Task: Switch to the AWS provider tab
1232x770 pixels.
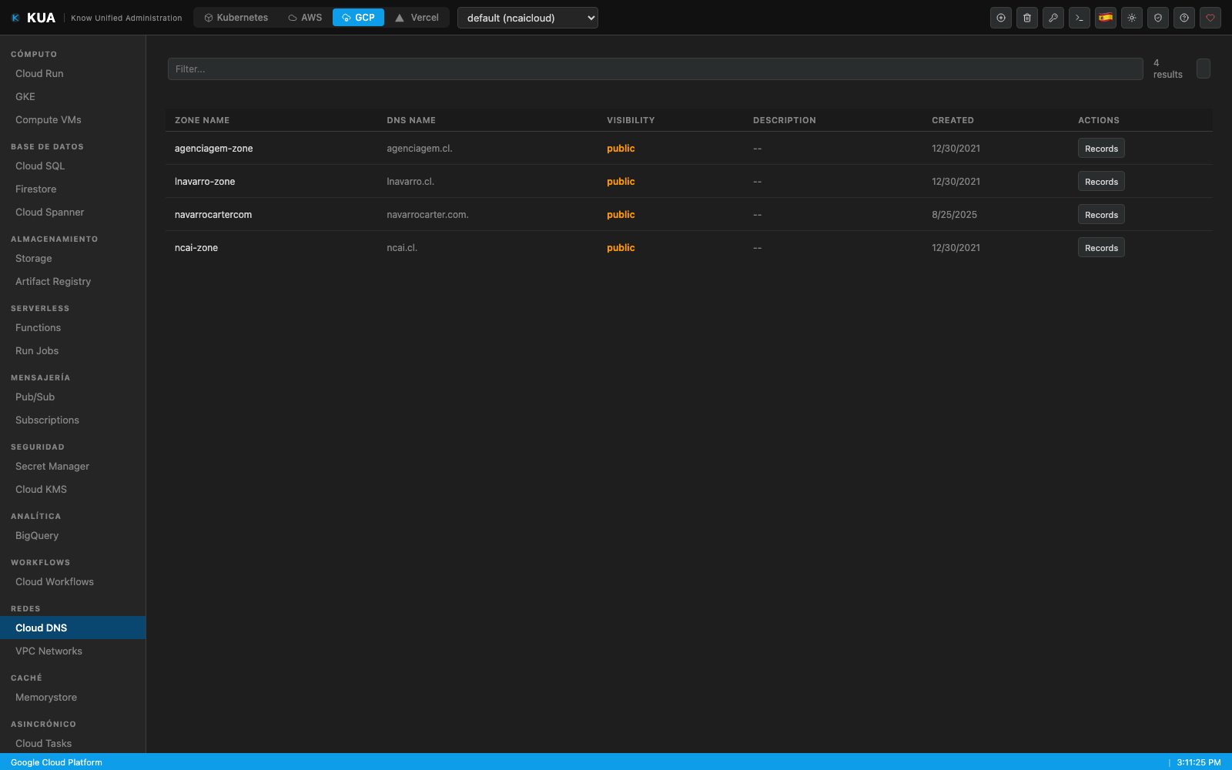Action: [306, 18]
